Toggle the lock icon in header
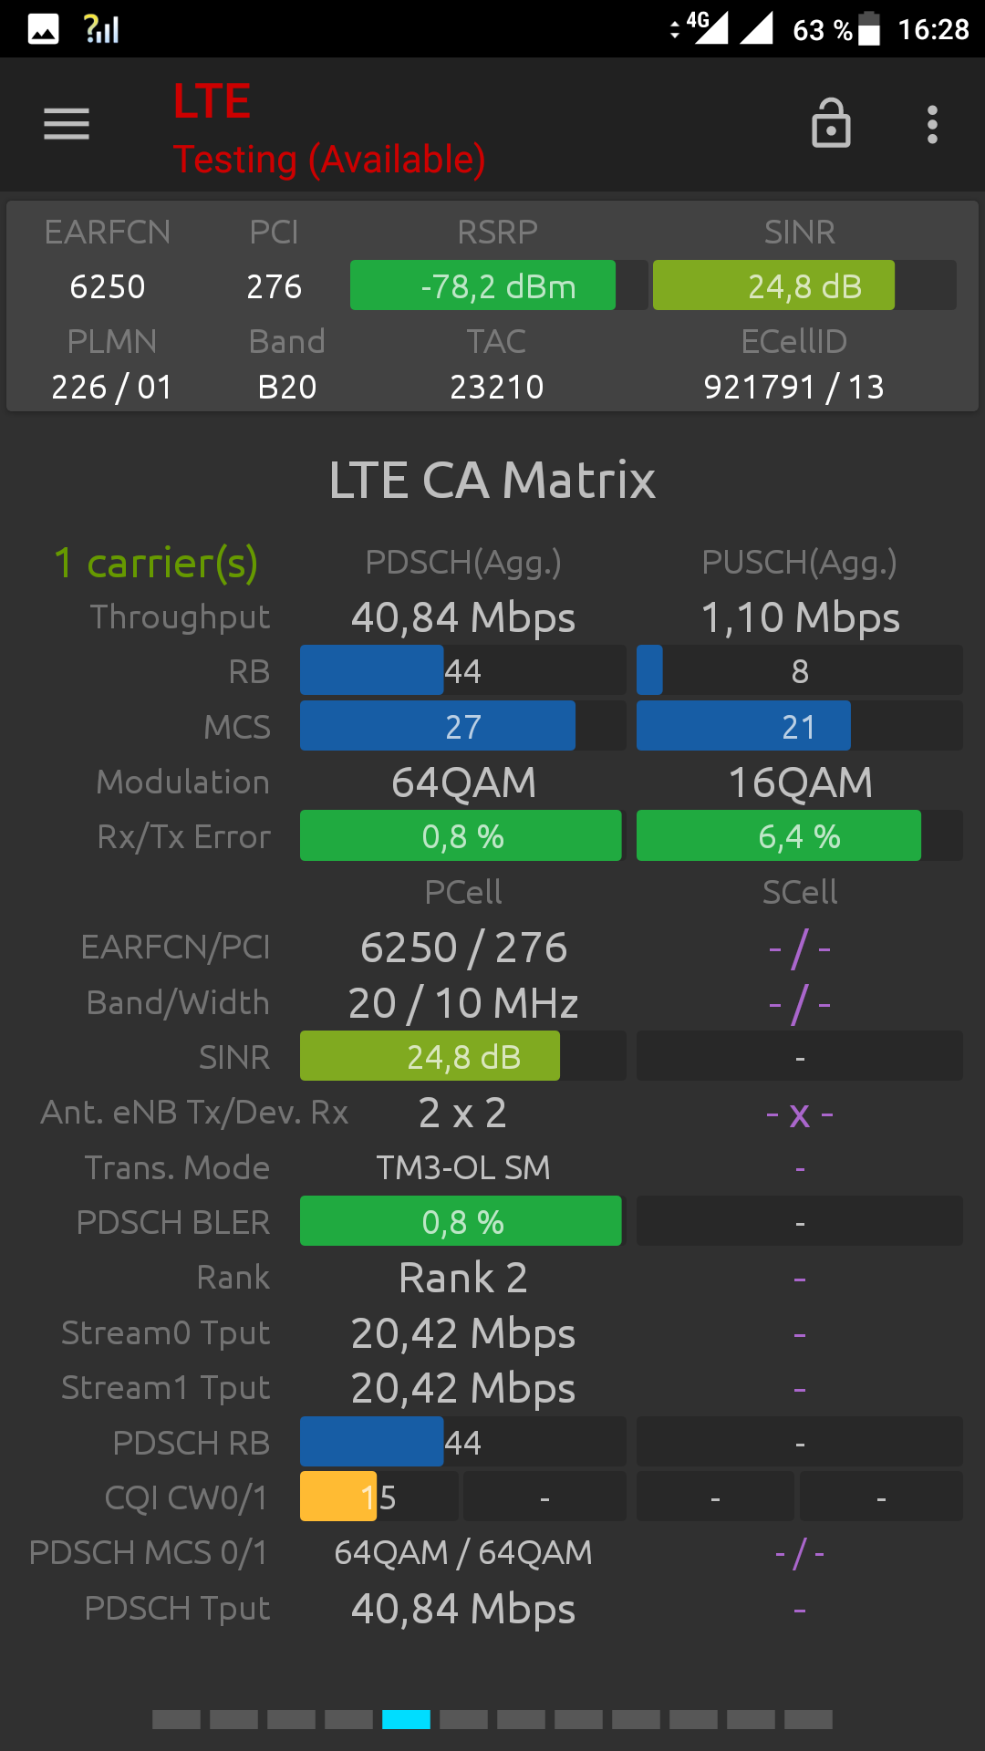Viewport: 985px width, 1751px height. [831, 123]
